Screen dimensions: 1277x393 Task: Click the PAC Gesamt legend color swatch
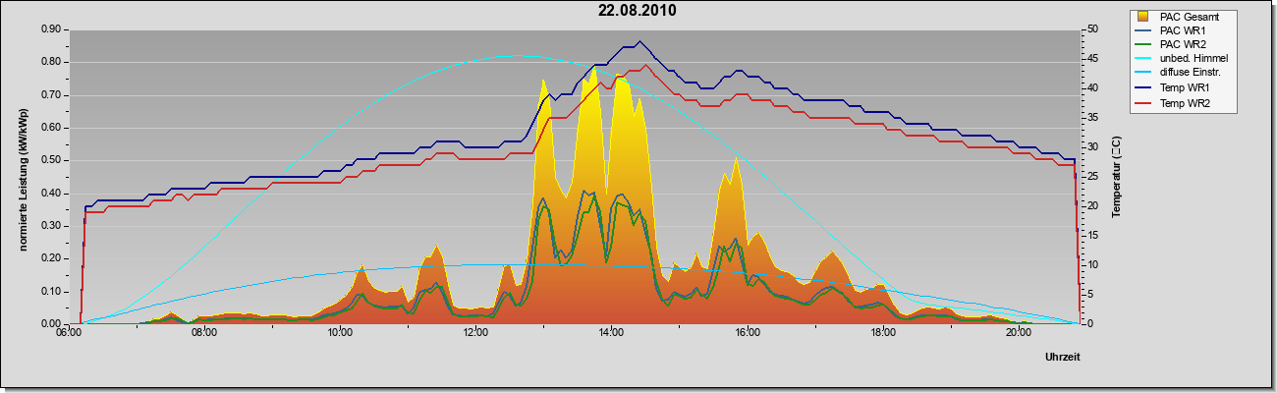click(x=1142, y=17)
